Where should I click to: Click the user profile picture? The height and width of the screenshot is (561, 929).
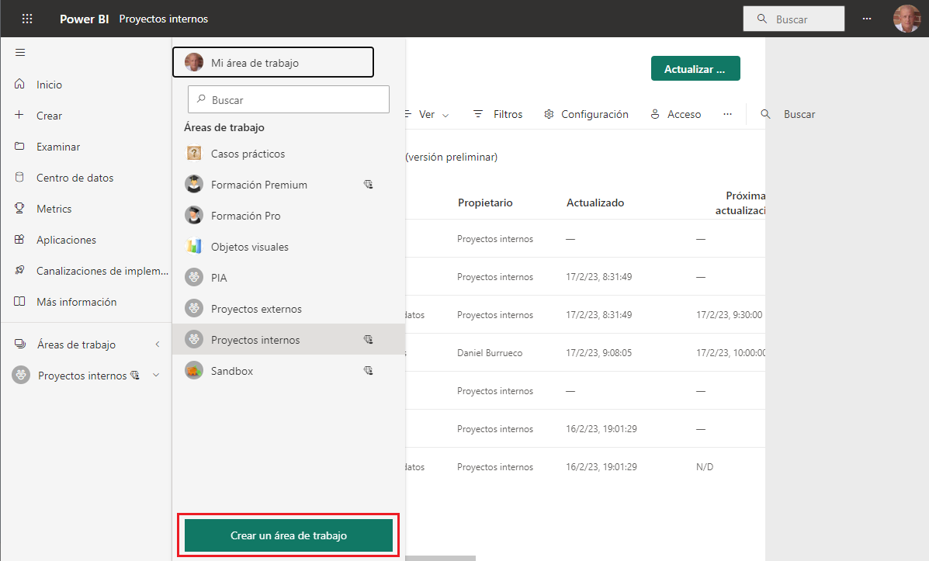(906, 19)
